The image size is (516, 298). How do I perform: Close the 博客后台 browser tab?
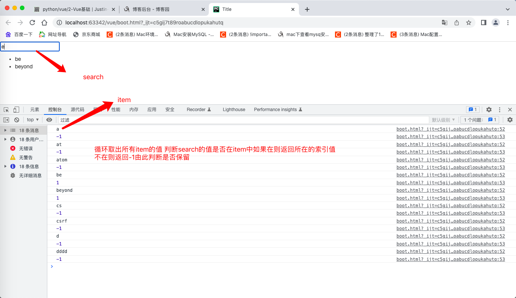point(203,9)
